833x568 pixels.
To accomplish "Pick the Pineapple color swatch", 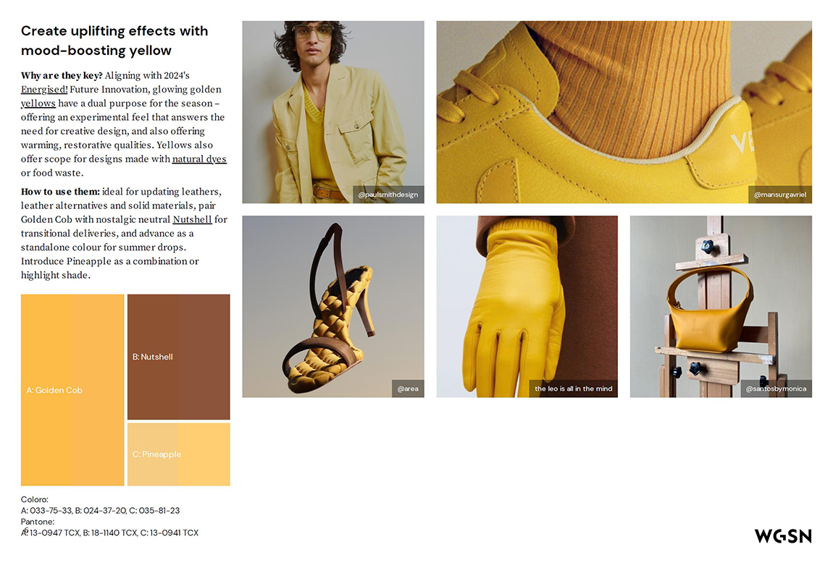I will coord(178,454).
